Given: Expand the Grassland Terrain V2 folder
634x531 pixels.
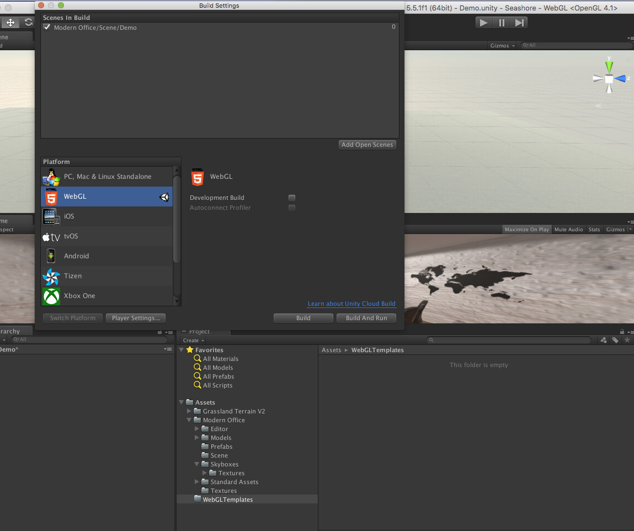Looking at the screenshot, I should click(x=189, y=411).
